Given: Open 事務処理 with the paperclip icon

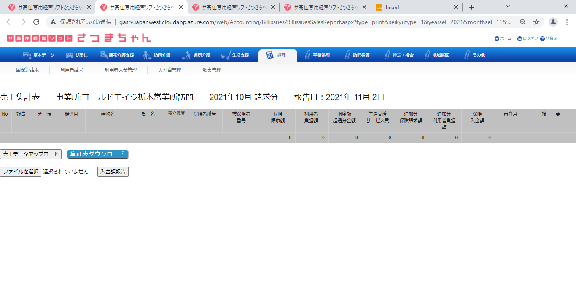Looking at the screenshot, I should pyautogui.click(x=308, y=55).
